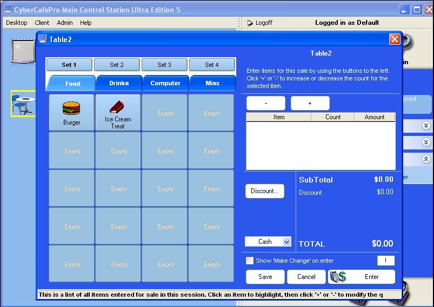434x307 pixels.
Task: Click the Discount... button
Action: pyautogui.click(x=264, y=191)
